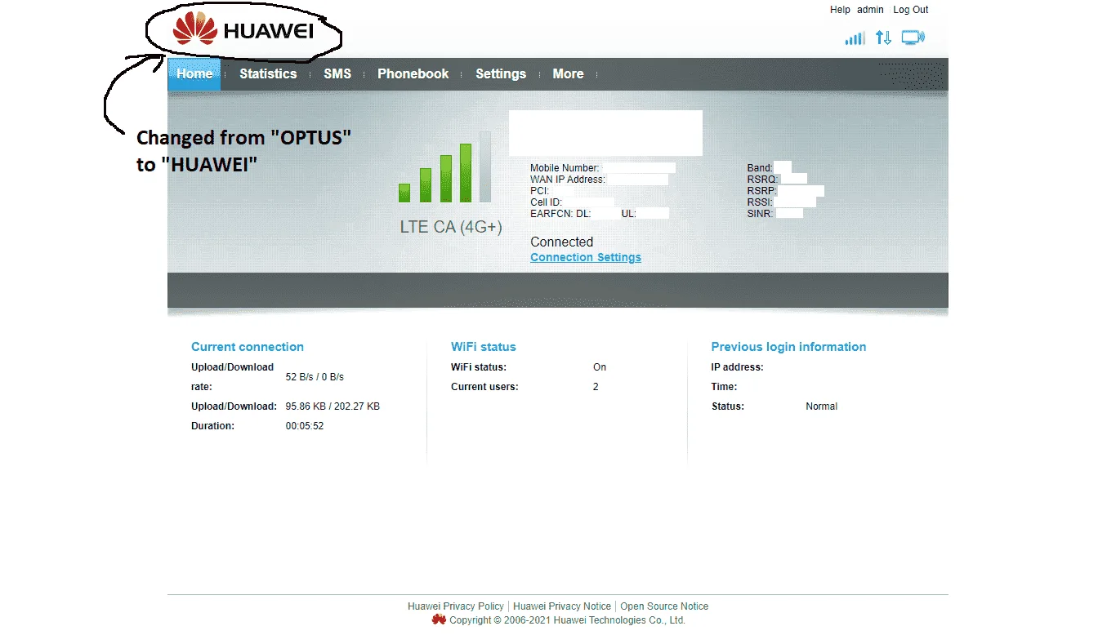1116x635 pixels.
Task: Click the Current connection heading
Action: pyautogui.click(x=248, y=347)
